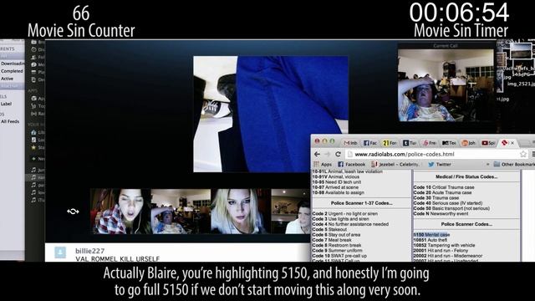
Task: Select Downloading in the torrent sidebar
Action: pos(13,64)
